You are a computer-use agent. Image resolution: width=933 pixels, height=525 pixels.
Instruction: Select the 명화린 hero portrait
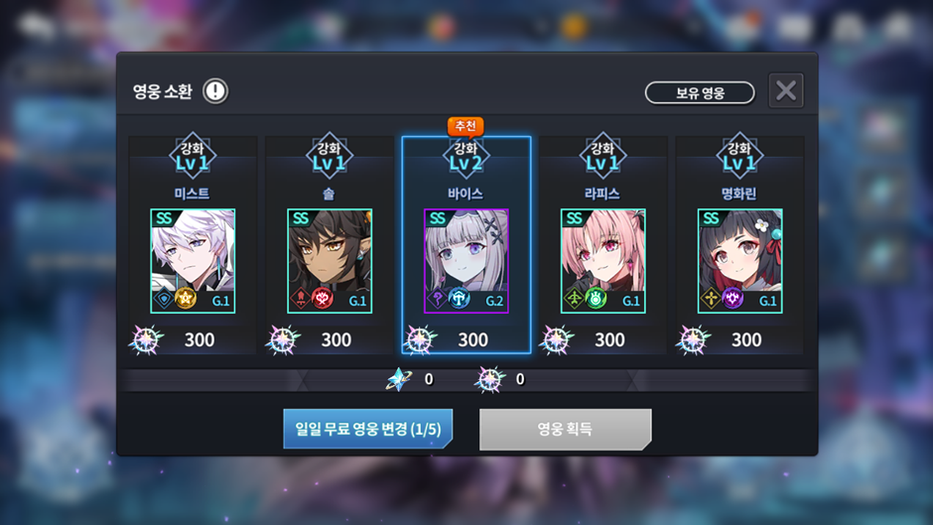739,261
